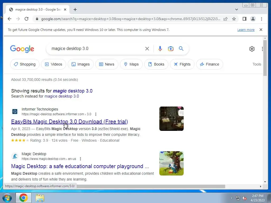
Task: Show hidden system tray icons
Action: 231,198
